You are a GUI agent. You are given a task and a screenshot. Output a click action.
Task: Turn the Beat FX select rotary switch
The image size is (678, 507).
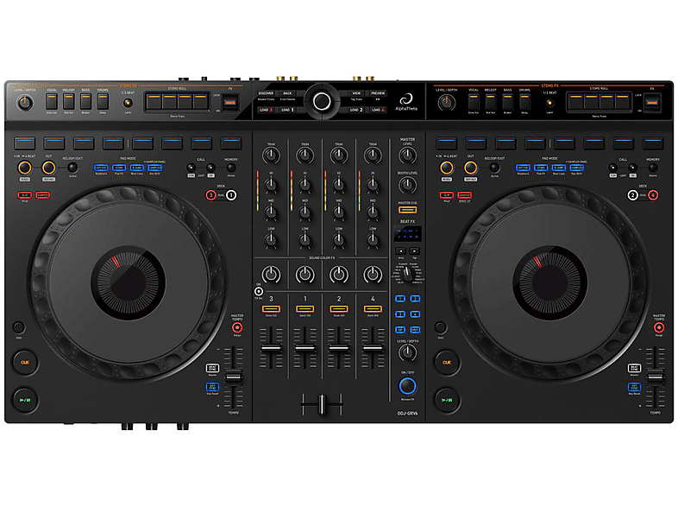(407, 272)
